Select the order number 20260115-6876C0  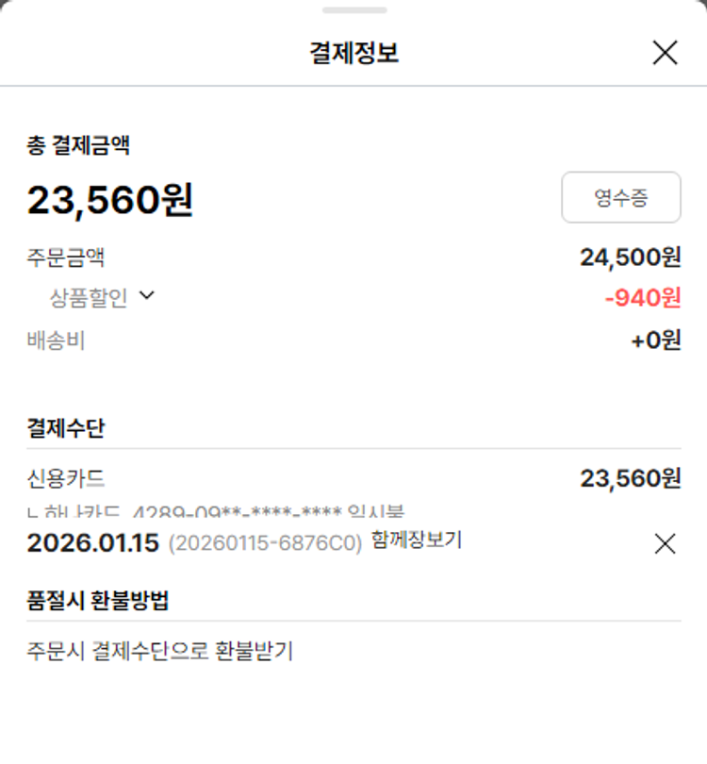coord(265,544)
